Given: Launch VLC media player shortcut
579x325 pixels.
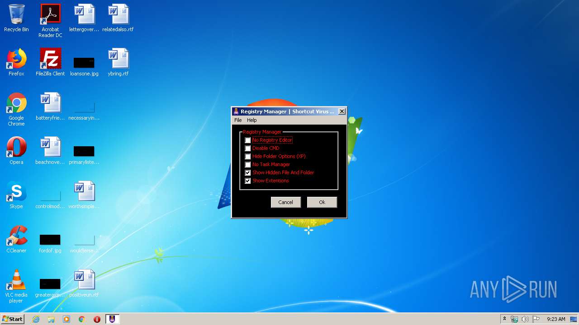Looking at the screenshot, I should (x=16, y=286).
